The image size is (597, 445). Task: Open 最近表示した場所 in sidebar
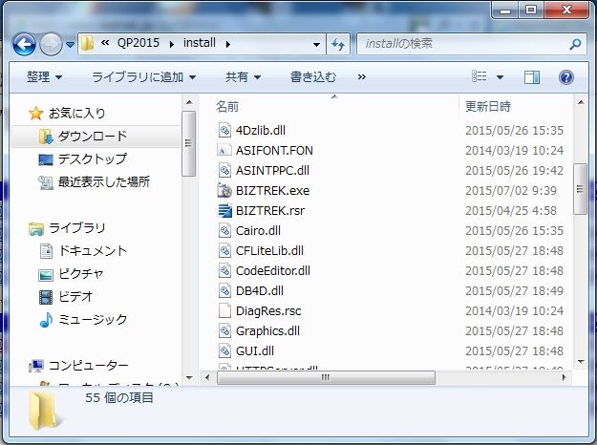coord(104,182)
